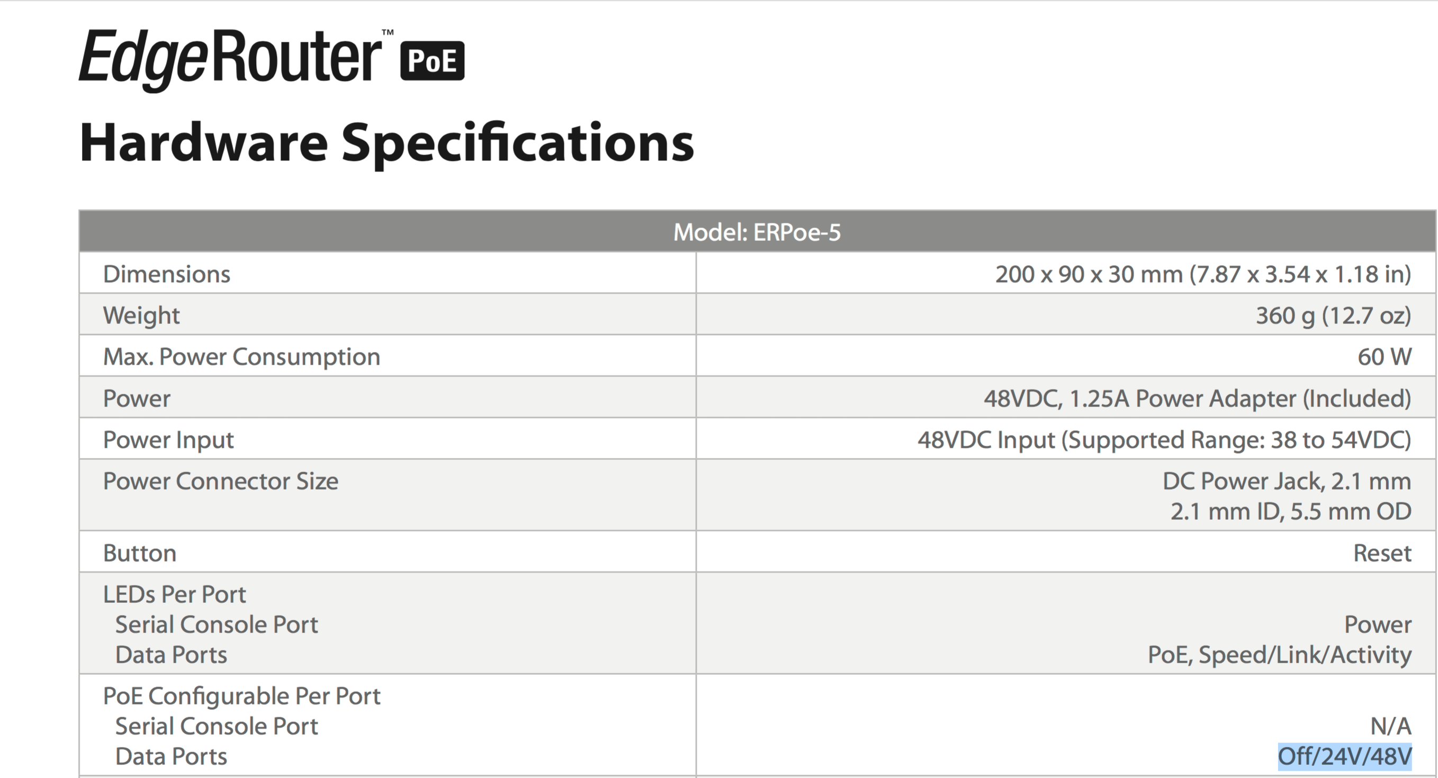Click the highlighted Off/24V/48V text
Viewport: 1438px width, 778px height.
click(x=1345, y=757)
